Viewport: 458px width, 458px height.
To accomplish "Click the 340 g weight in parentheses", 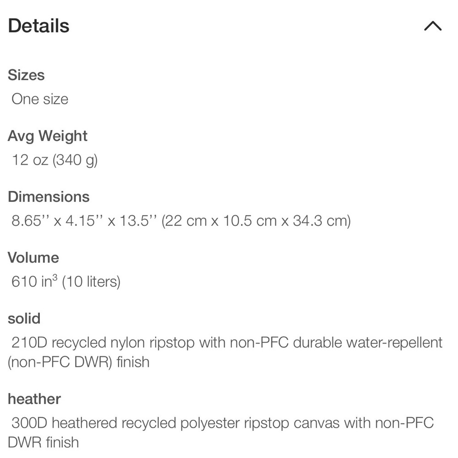I will pyautogui.click(x=75, y=160).
